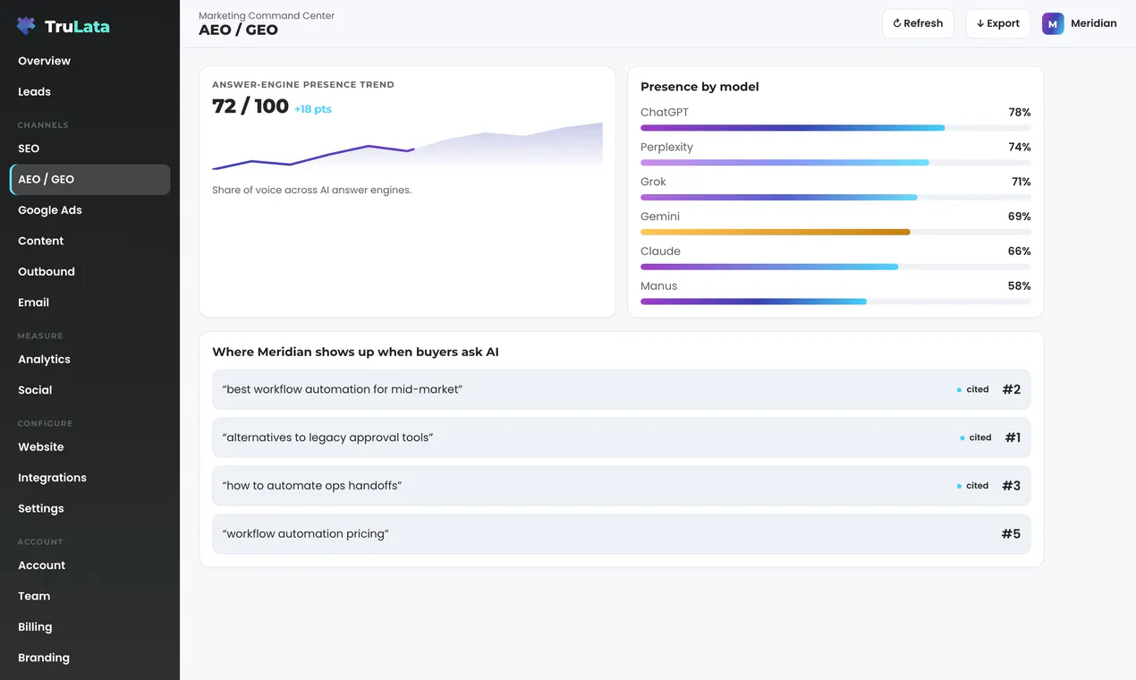Click the “Presence by model” heading
The height and width of the screenshot is (680, 1136).
[x=699, y=87]
